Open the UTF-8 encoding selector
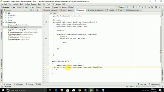 point(138,87)
